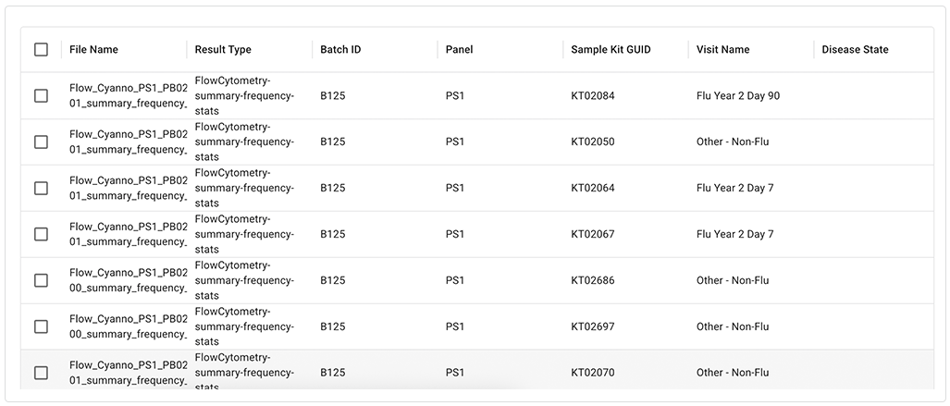
Task: Click the Panel column header
Action: coord(459,50)
